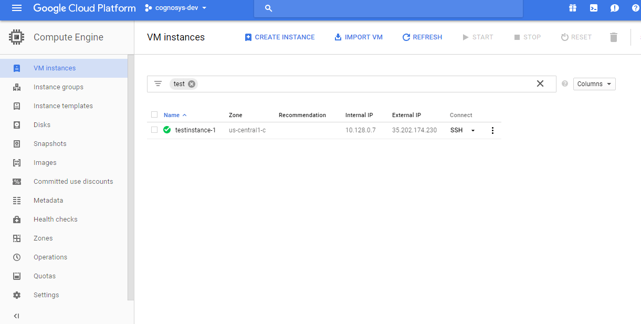Check the testinstance-1 row checkbox
Image resolution: width=641 pixels, height=324 pixels.
coord(154,130)
